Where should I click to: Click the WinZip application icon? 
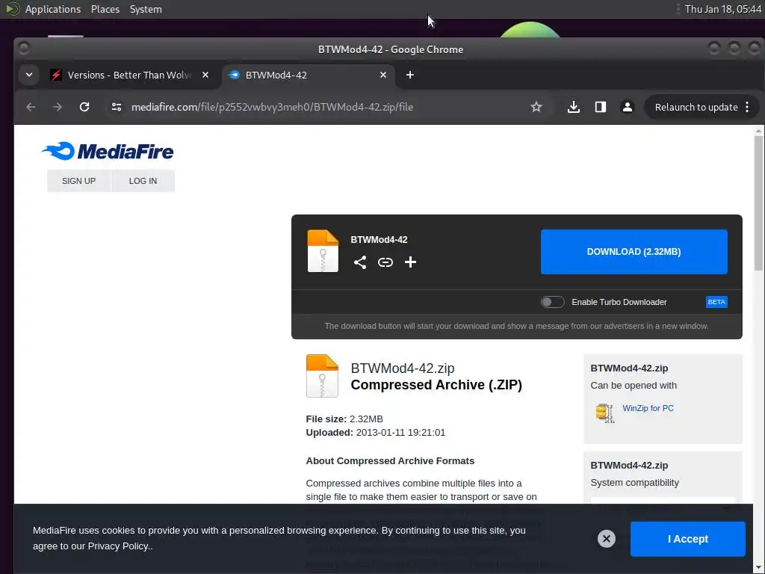pyautogui.click(x=605, y=413)
